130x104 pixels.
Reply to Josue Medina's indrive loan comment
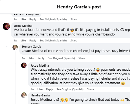33,41
